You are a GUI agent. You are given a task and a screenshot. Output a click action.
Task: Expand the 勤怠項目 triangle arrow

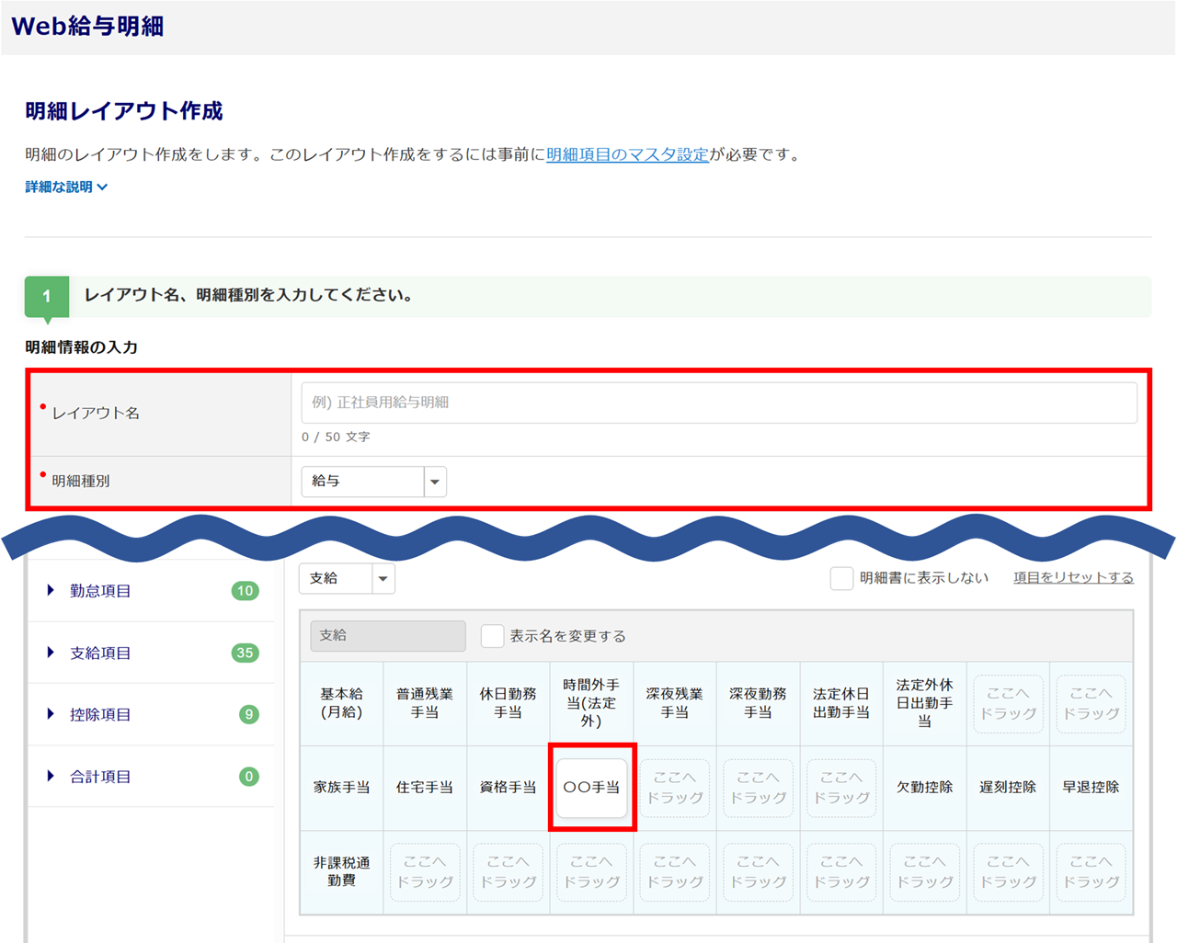(x=51, y=591)
